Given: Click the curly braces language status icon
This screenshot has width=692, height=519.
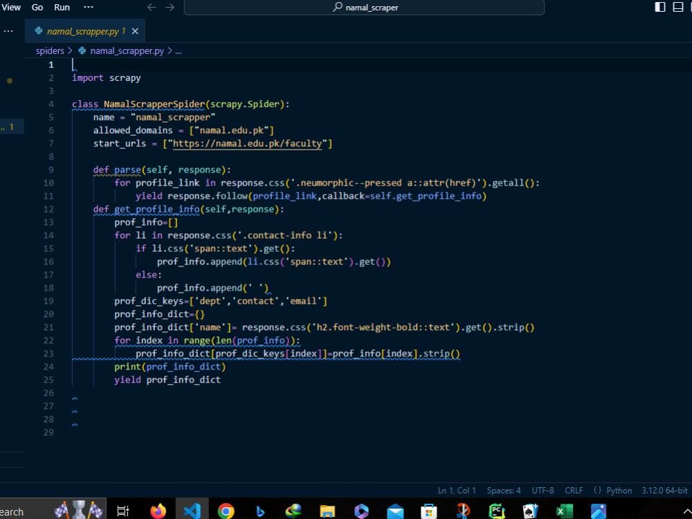Looking at the screenshot, I should point(598,491).
